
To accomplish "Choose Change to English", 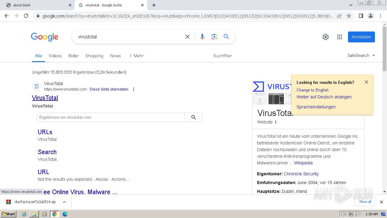I will click(x=313, y=90).
